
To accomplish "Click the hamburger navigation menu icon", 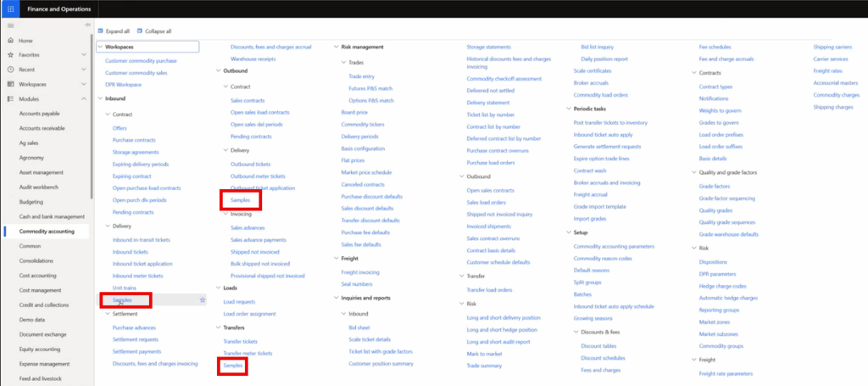I will [x=10, y=26].
